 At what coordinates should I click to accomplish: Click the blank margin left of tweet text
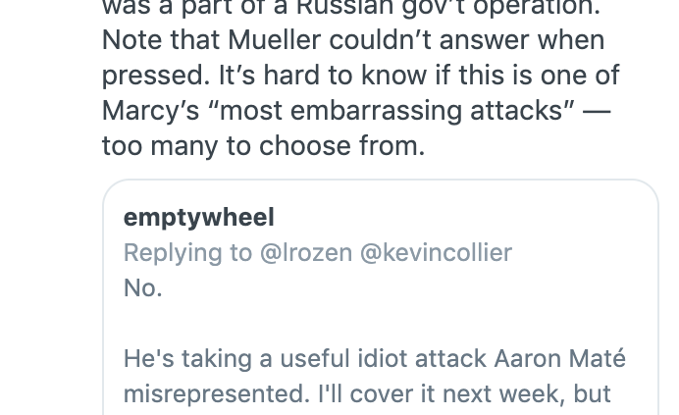tap(51, 78)
